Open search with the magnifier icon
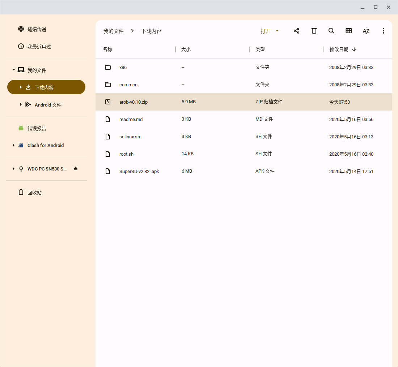The image size is (398, 367). tap(331, 31)
